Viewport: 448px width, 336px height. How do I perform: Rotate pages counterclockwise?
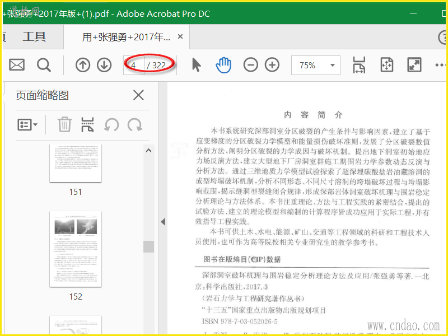point(111,125)
